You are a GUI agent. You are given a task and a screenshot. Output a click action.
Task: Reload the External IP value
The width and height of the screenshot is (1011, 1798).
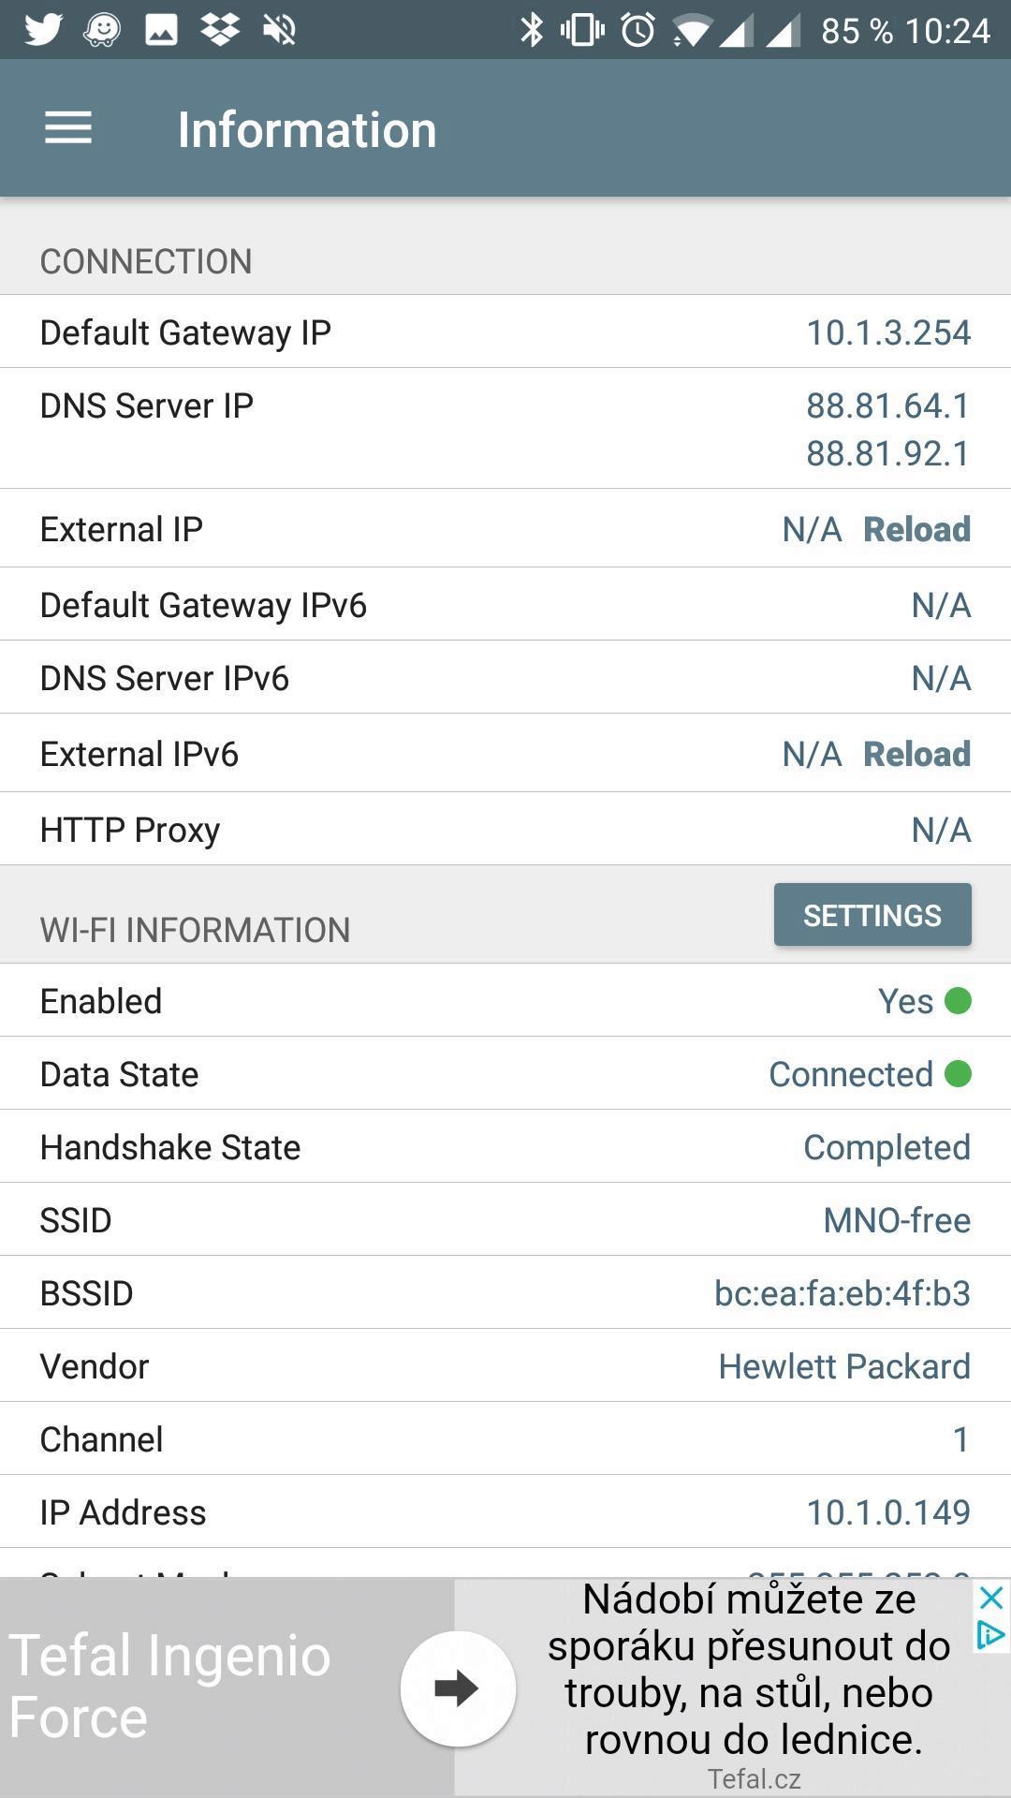click(916, 529)
